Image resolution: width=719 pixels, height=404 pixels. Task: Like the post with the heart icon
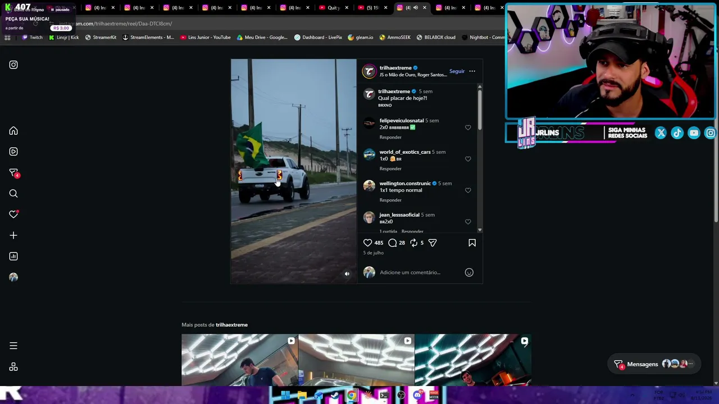(368, 242)
